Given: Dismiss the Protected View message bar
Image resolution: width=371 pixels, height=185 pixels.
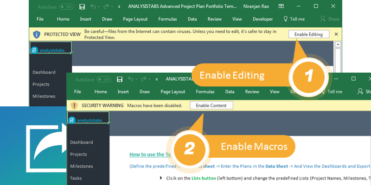Looking at the screenshot, I should pyautogui.click(x=336, y=34).
